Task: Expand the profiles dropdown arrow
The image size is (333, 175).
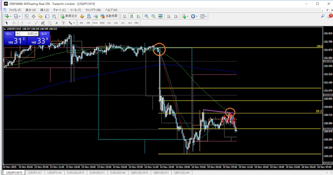Action: point(20,16)
